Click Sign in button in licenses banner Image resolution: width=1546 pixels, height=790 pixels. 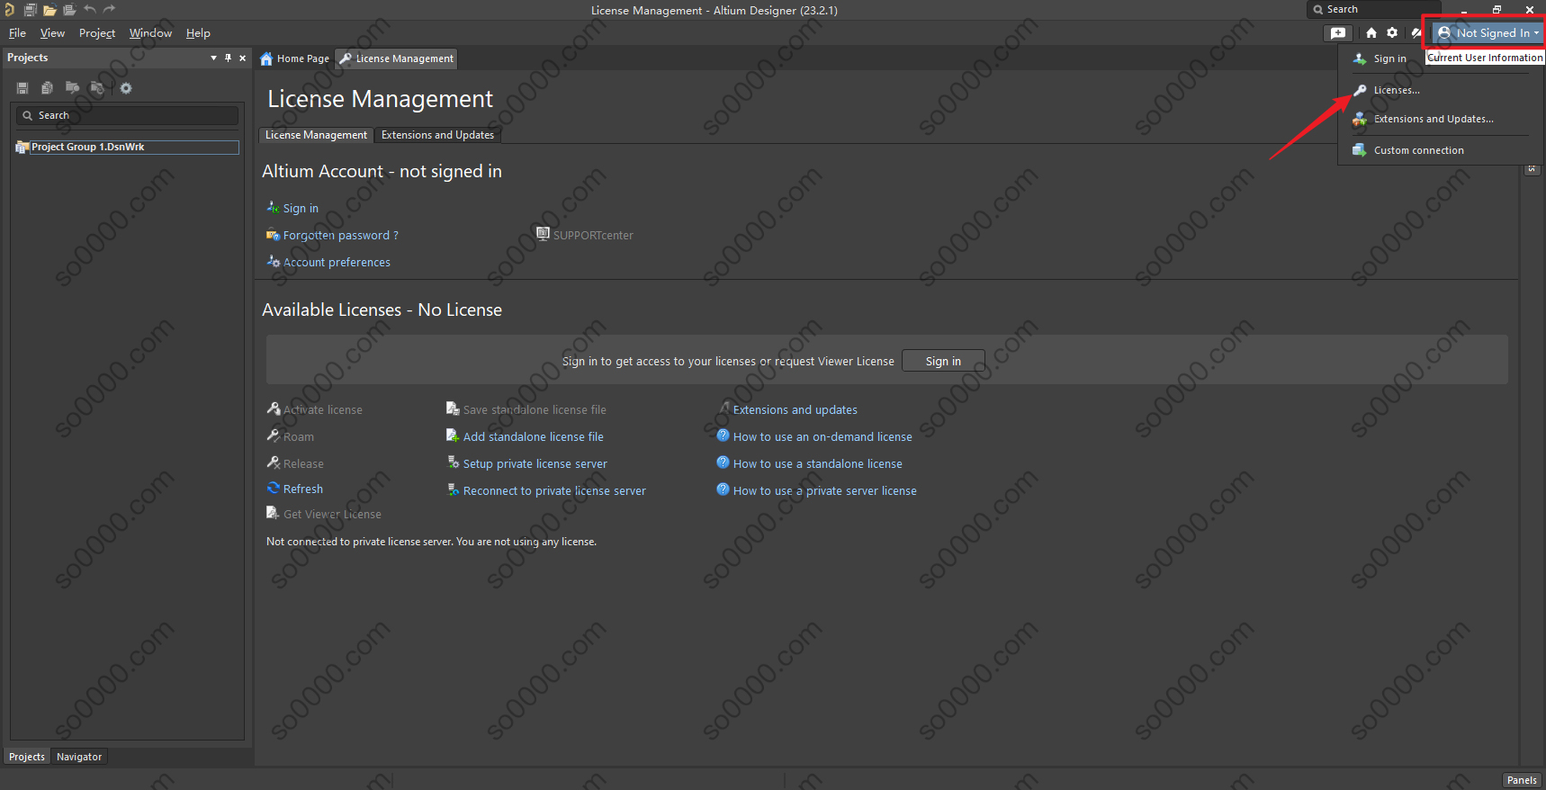point(943,361)
